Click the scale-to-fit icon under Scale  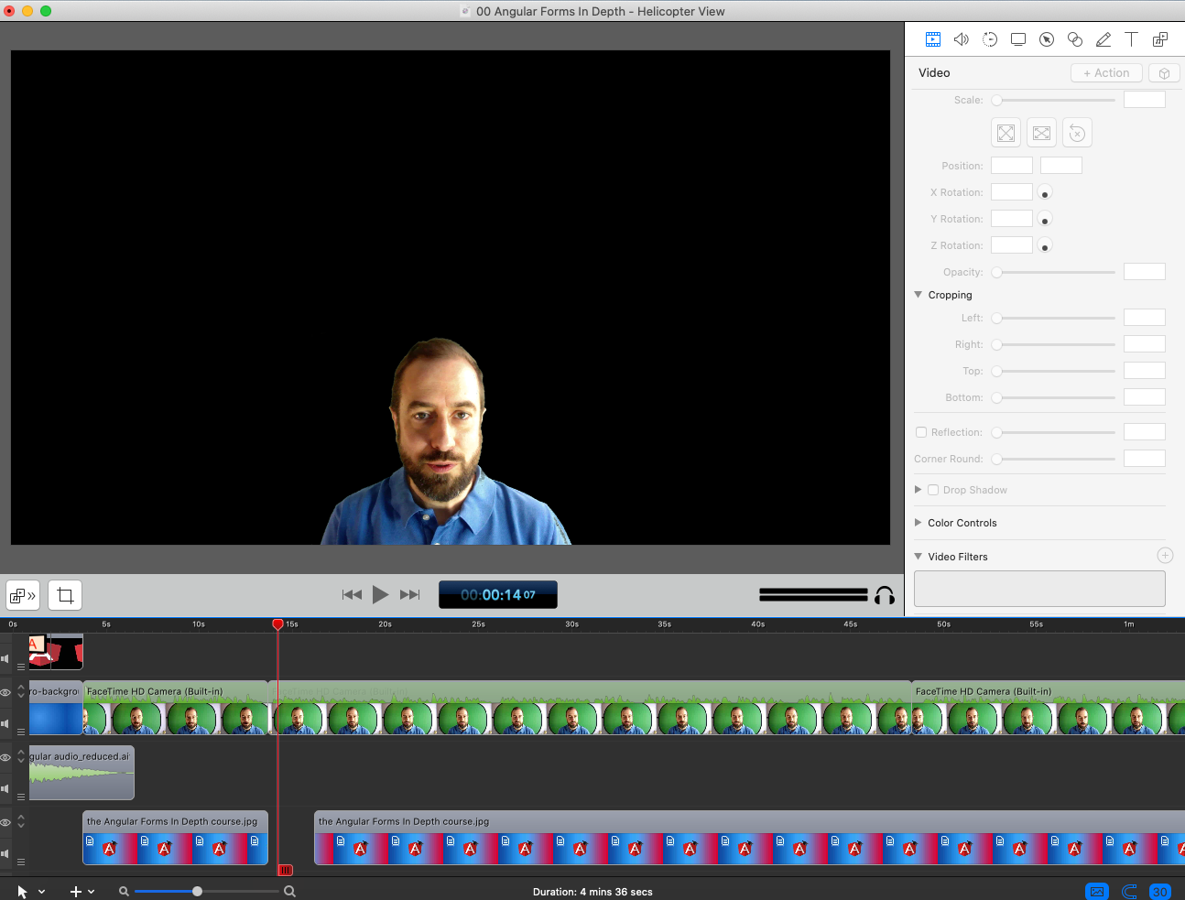1006,133
